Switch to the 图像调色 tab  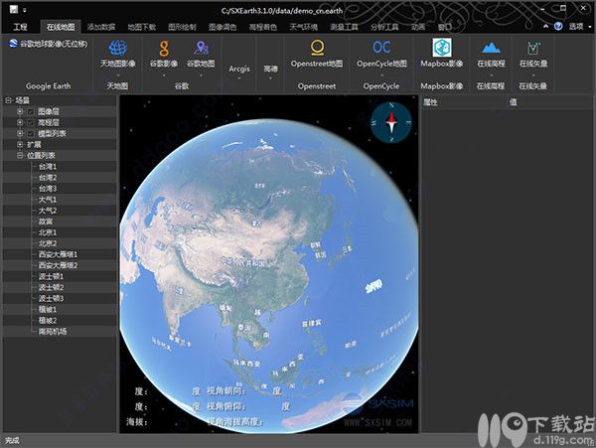coord(223,27)
